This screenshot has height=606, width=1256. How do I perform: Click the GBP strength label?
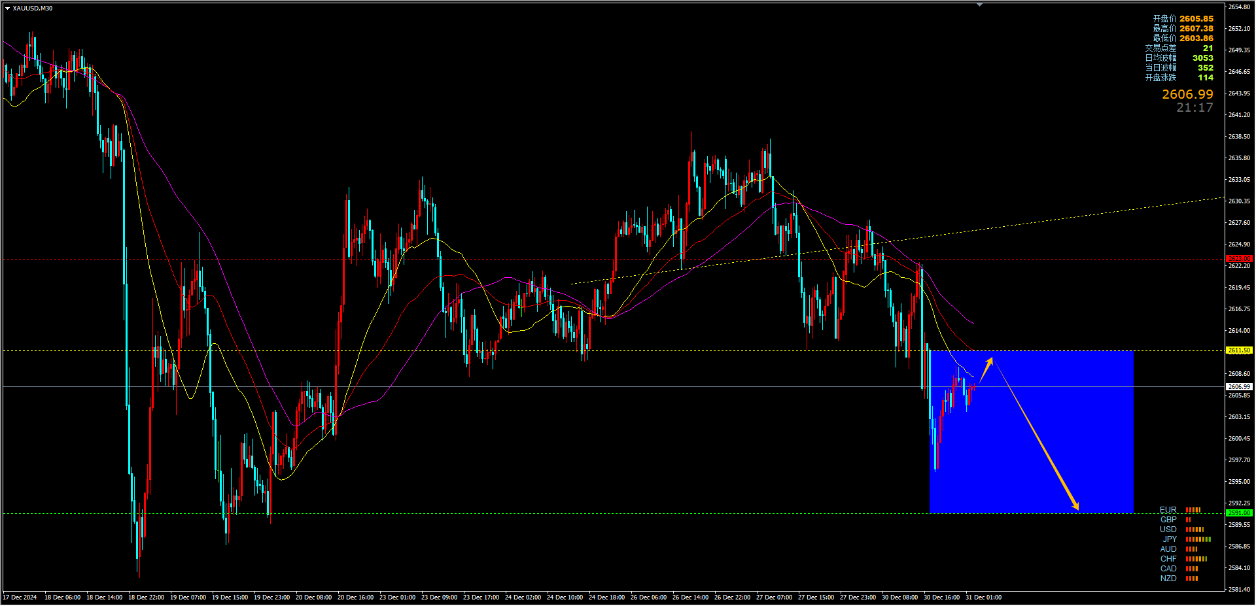click(1168, 520)
